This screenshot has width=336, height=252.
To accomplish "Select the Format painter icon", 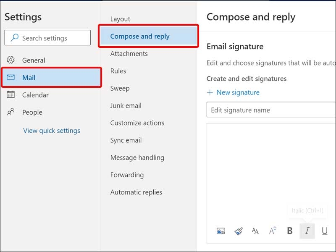I will point(238,231).
